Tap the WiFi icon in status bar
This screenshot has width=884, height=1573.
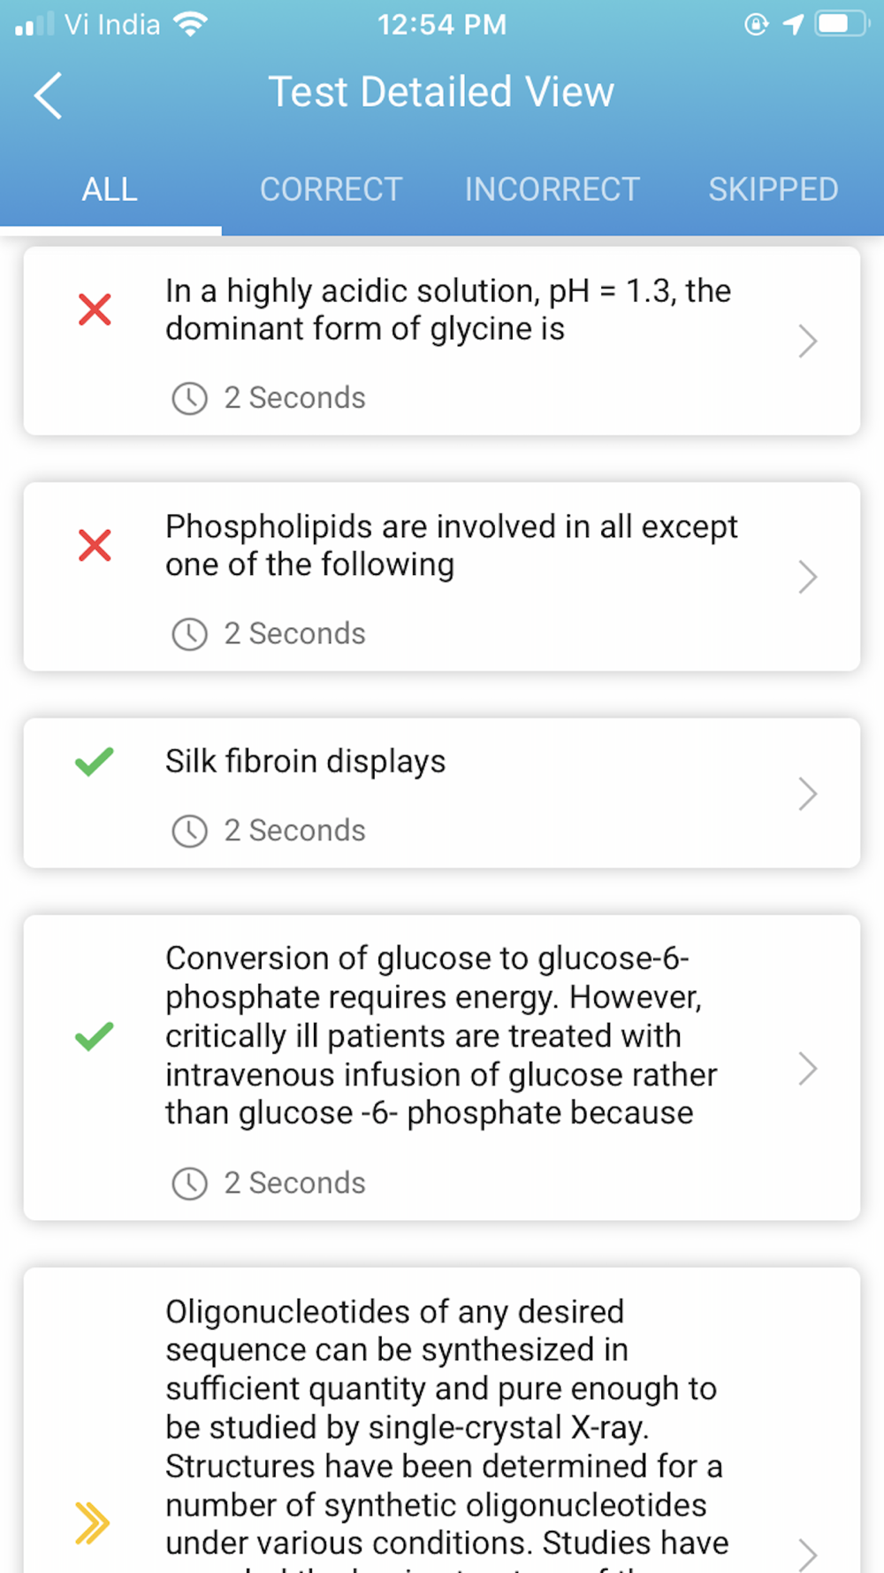[x=190, y=24]
